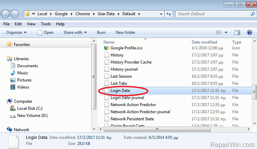
Task: Click the Refresh button beside address bar
Action: tap(169, 14)
